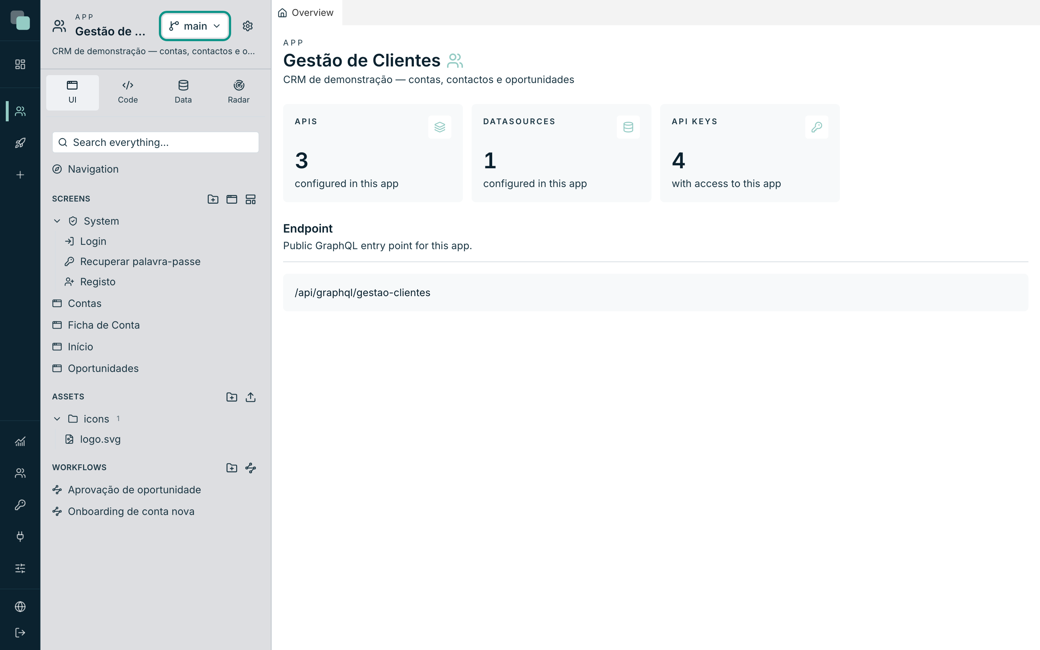
Task: Open the Ficha de Conta screen
Action: coord(156,325)
